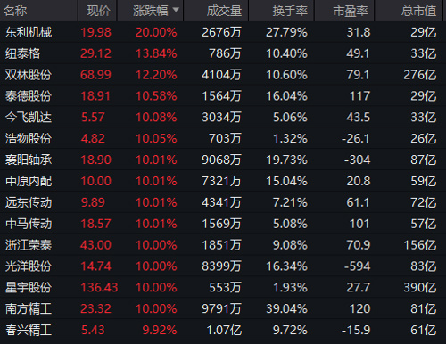Open the 东利机械 stock row
This screenshot has width=446, height=344.
coord(223,32)
